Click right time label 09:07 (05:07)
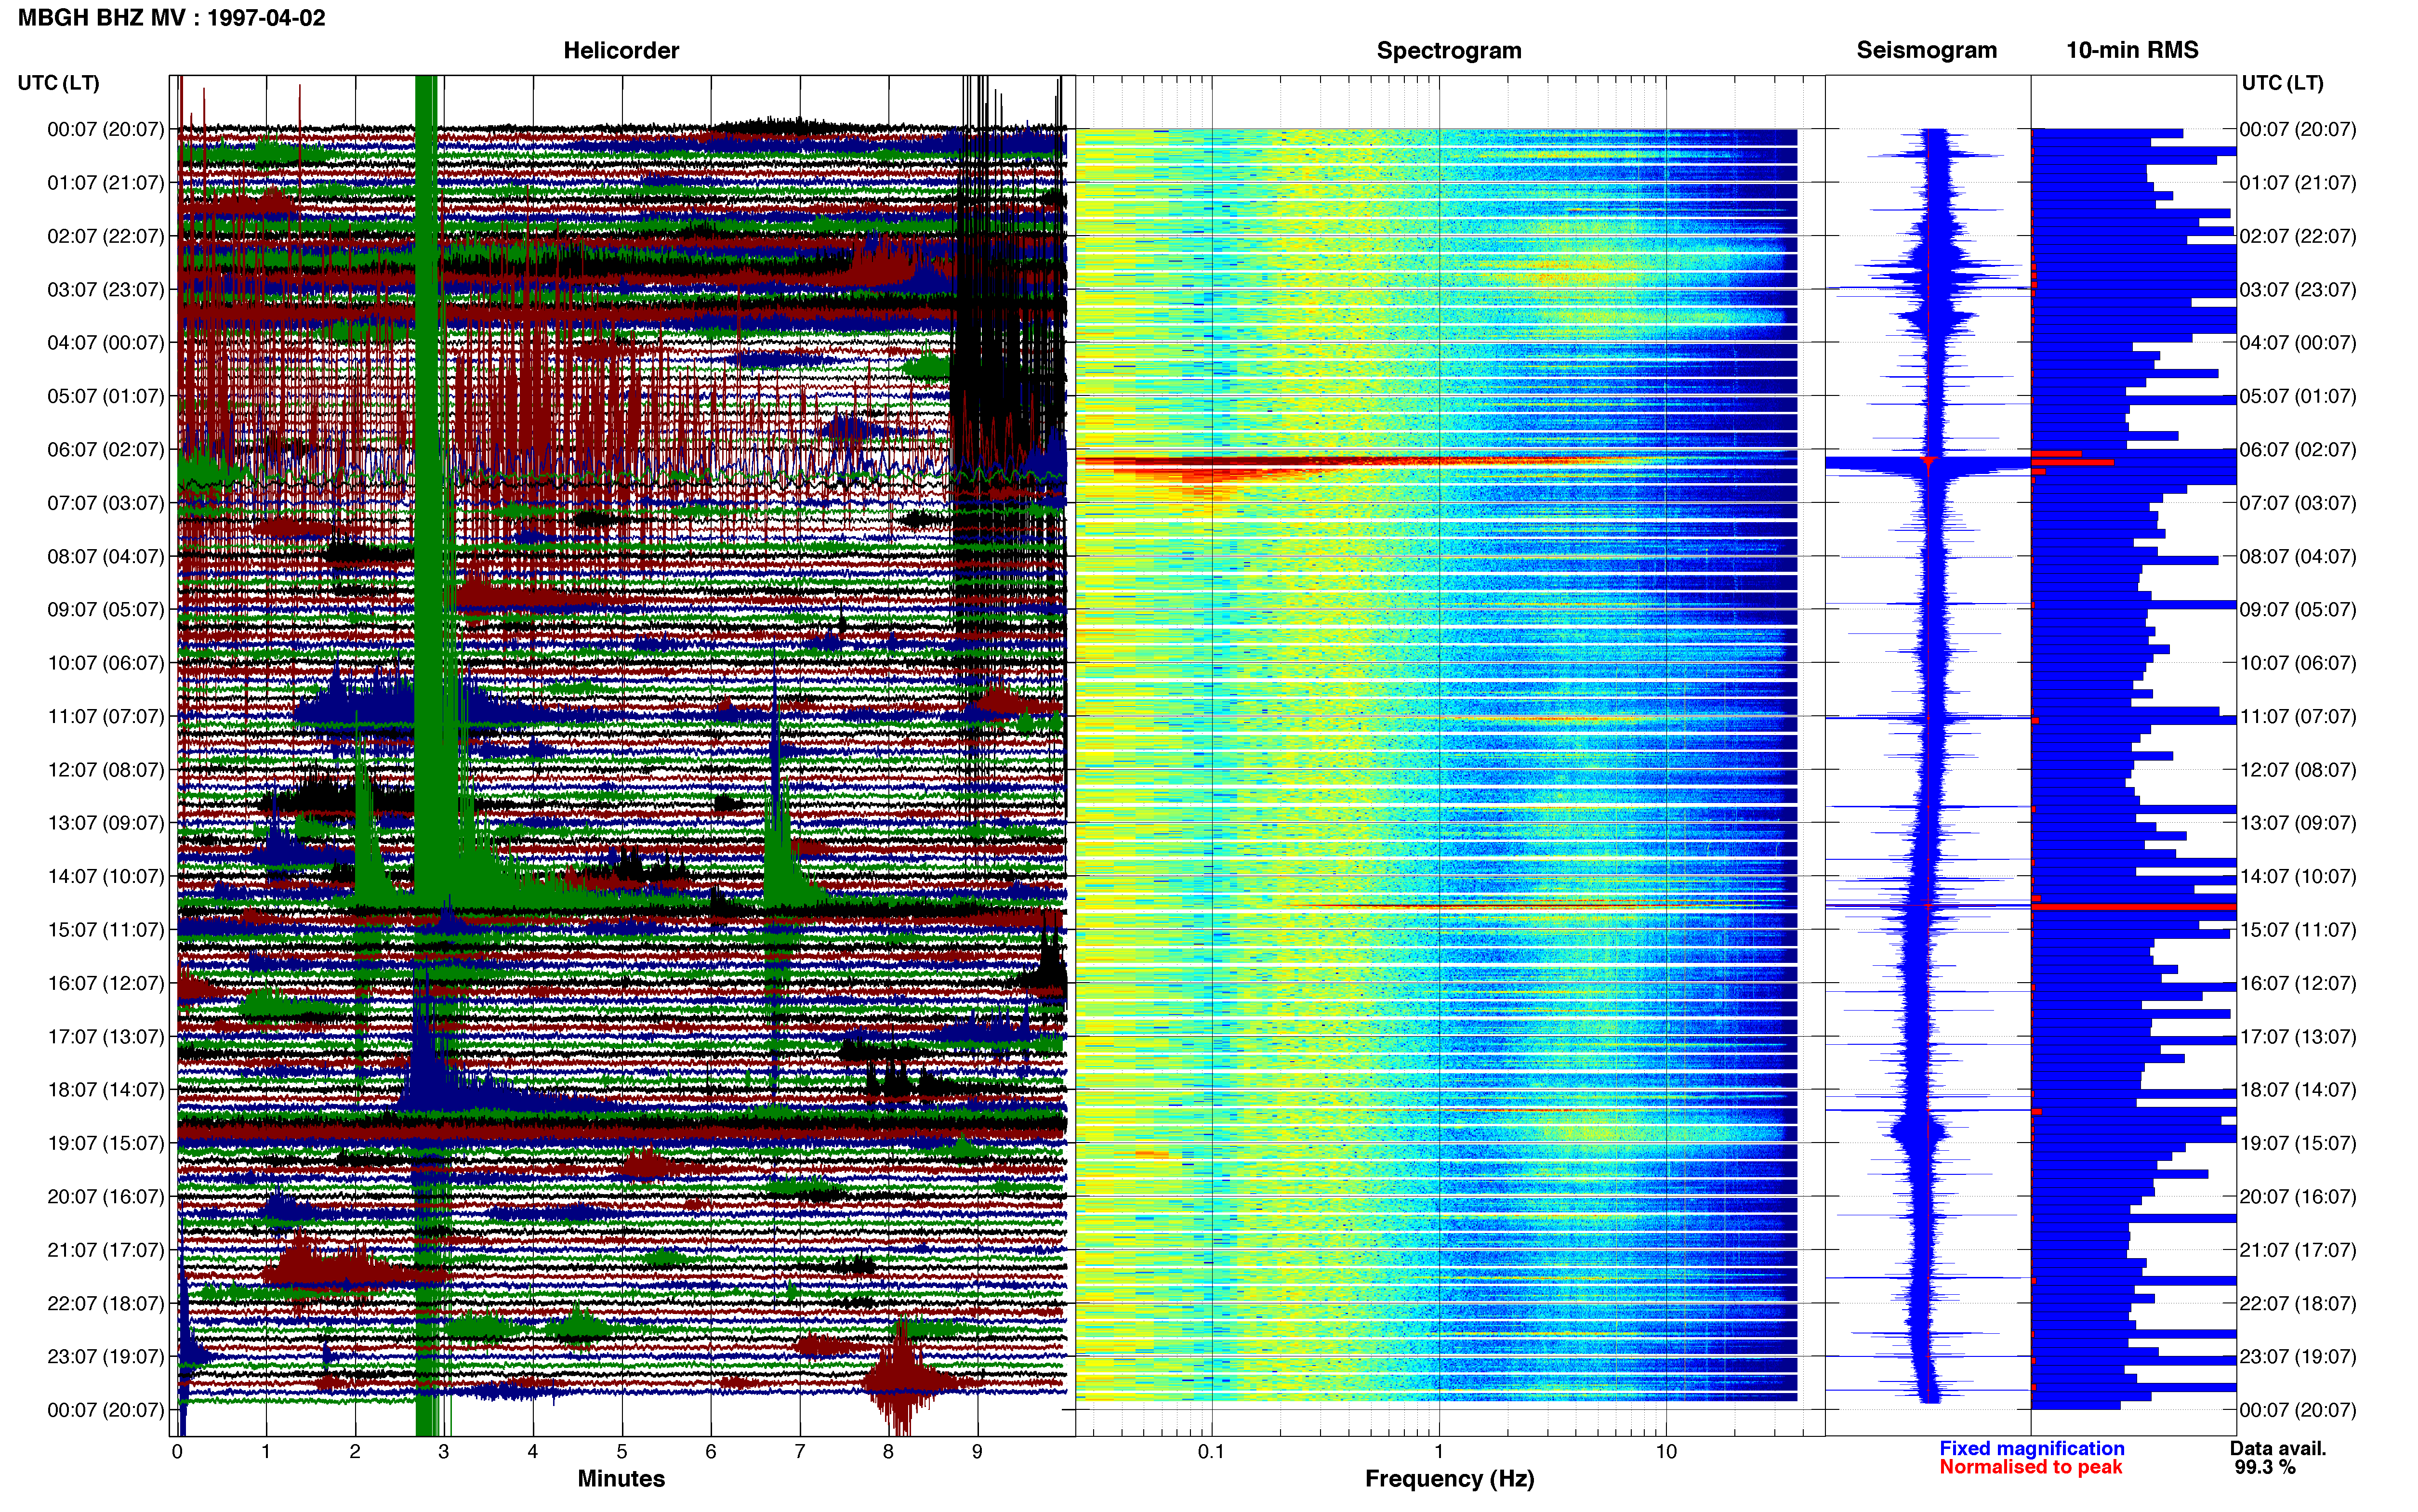 tap(2298, 609)
